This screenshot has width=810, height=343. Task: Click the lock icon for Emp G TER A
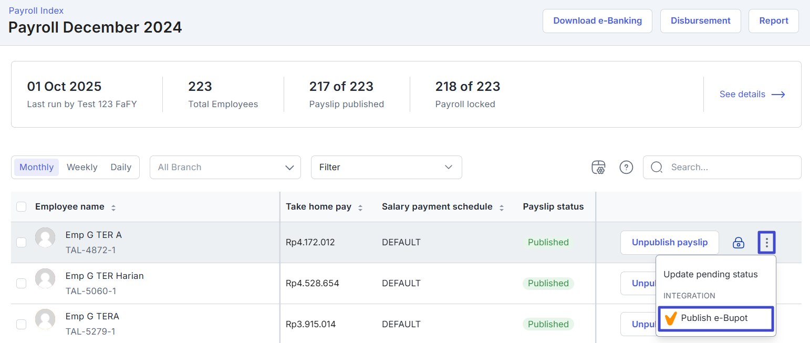click(x=738, y=243)
